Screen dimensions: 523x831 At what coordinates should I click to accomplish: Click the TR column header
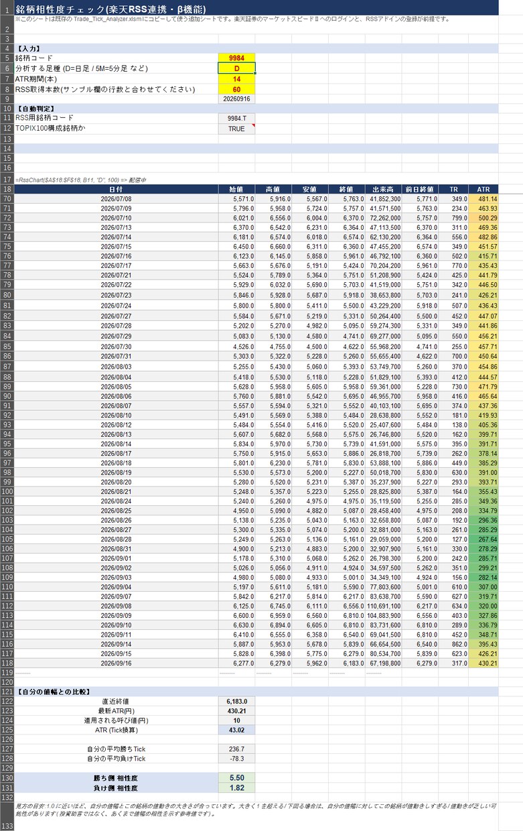pos(453,190)
